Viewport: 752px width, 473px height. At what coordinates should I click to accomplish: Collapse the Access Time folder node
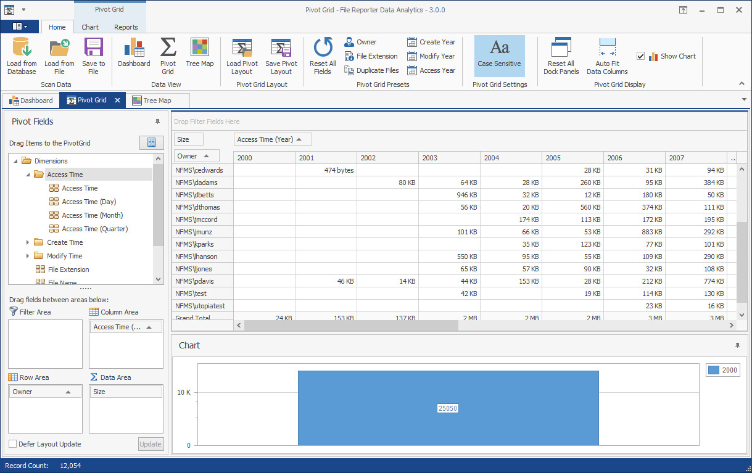pyautogui.click(x=28, y=175)
